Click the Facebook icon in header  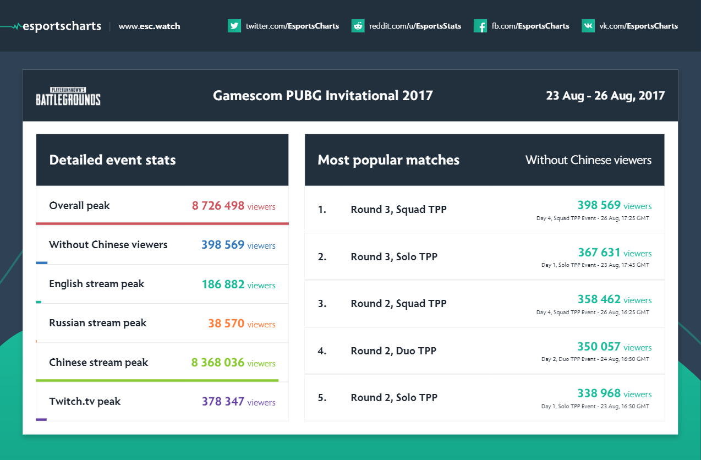coord(480,26)
